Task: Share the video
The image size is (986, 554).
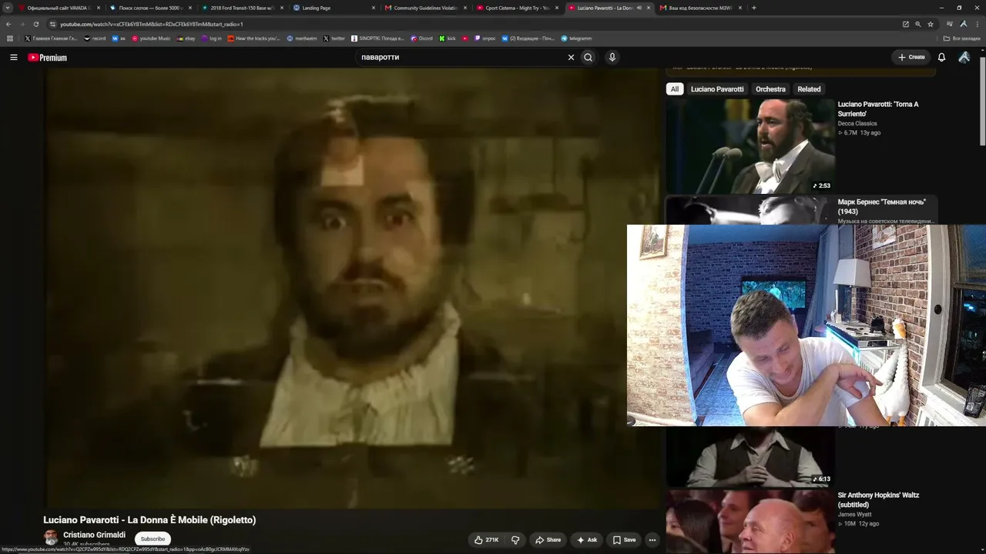Action: [x=548, y=540]
